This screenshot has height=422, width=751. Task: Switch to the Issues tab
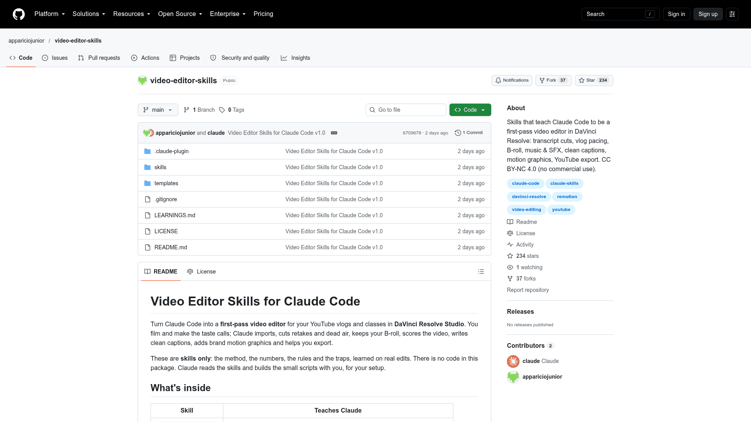click(55, 58)
